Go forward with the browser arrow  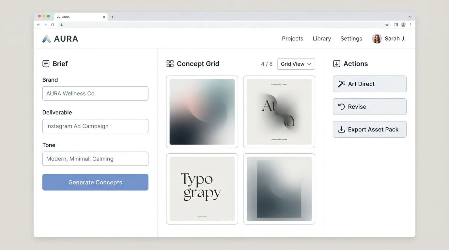coord(45,25)
